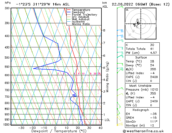Viewport: 172px width, 133px height.
Task: Click the magenta mixing ratio label "20"
Action: click(x=95, y=74)
